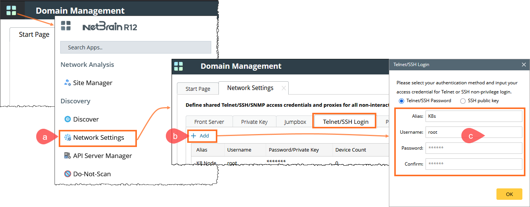Close the Network Settings tab

(x=283, y=88)
